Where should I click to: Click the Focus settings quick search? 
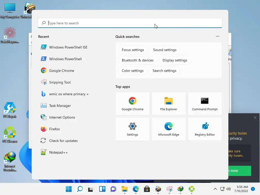133,50
